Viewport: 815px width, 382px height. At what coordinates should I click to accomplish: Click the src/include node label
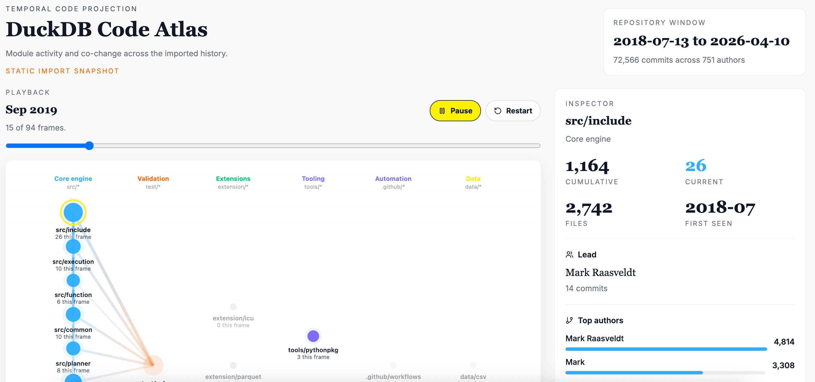click(x=73, y=230)
